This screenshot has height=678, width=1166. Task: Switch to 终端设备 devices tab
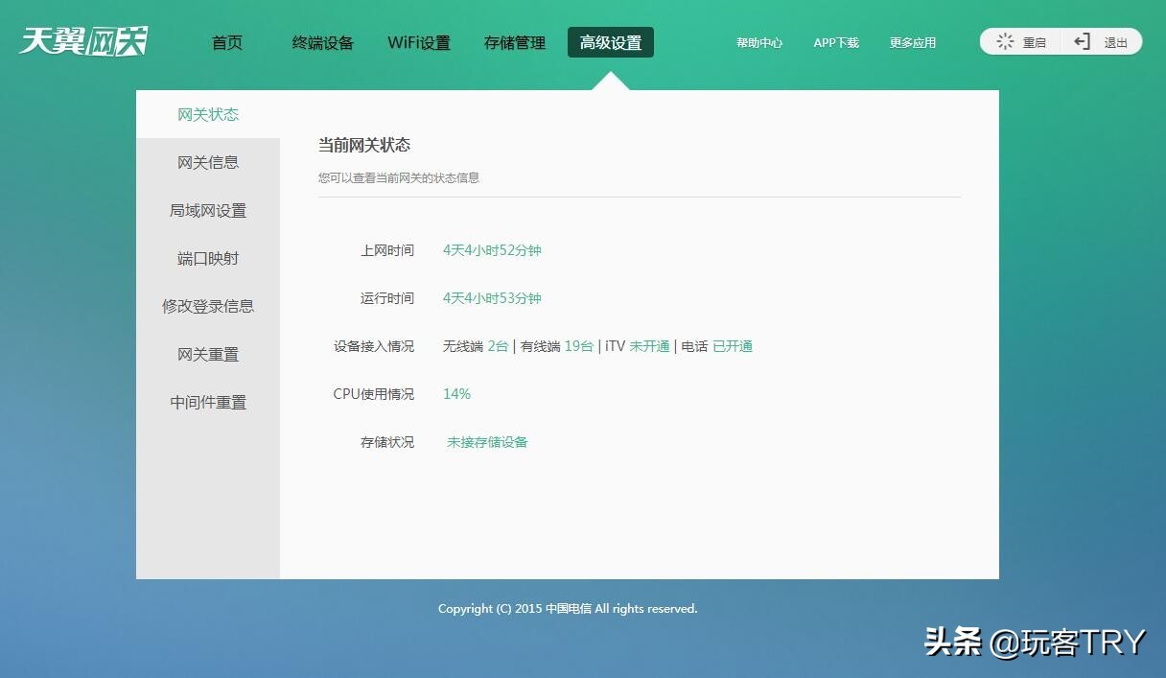[x=322, y=42]
